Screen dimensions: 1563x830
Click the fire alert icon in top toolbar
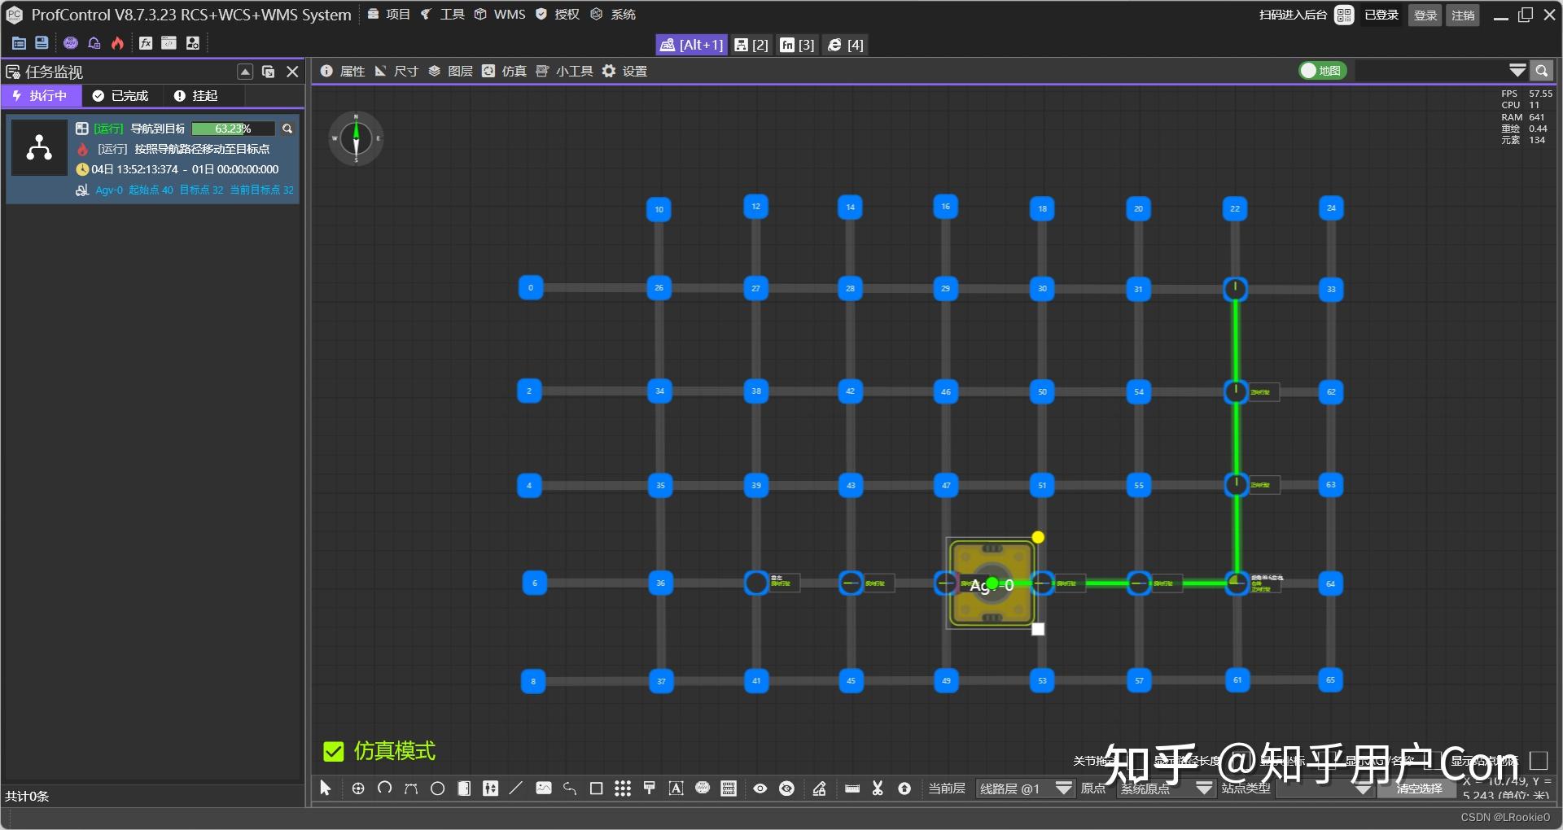click(x=116, y=43)
